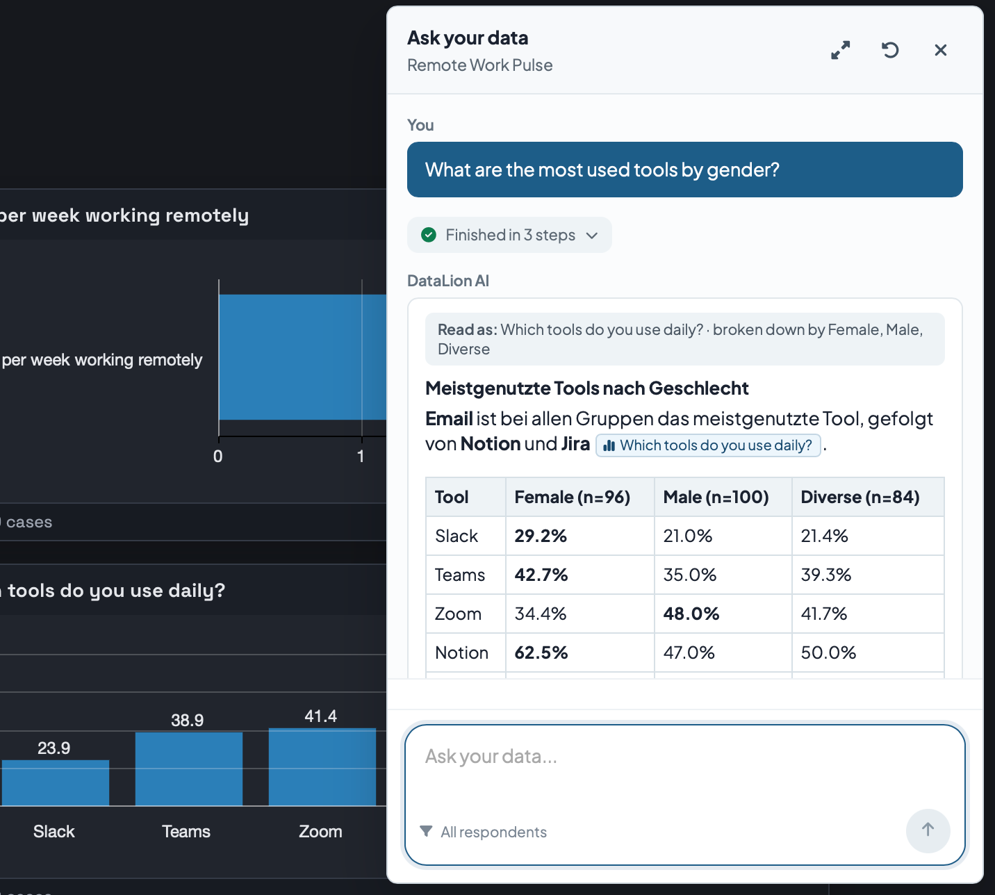Click the remote working horizontal bar in dashboard
The height and width of the screenshot is (895, 995).
pyautogui.click(x=303, y=357)
